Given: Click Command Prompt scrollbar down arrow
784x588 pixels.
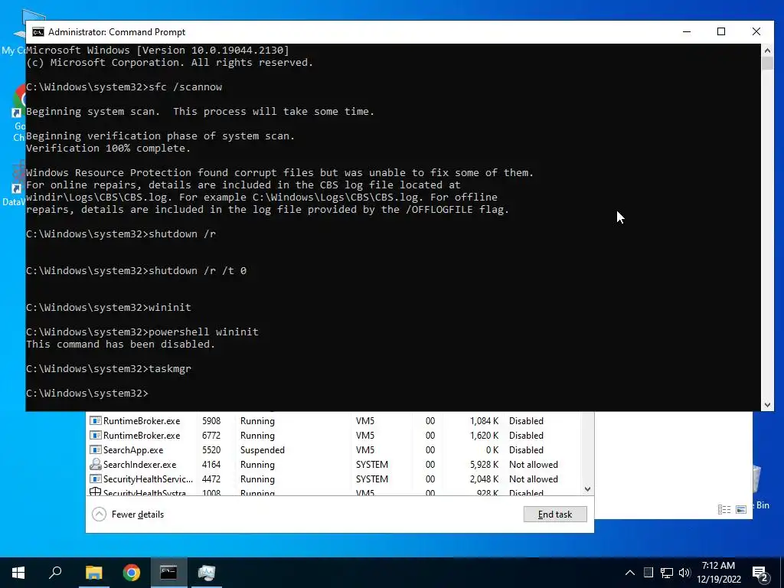Looking at the screenshot, I should pos(767,405).
